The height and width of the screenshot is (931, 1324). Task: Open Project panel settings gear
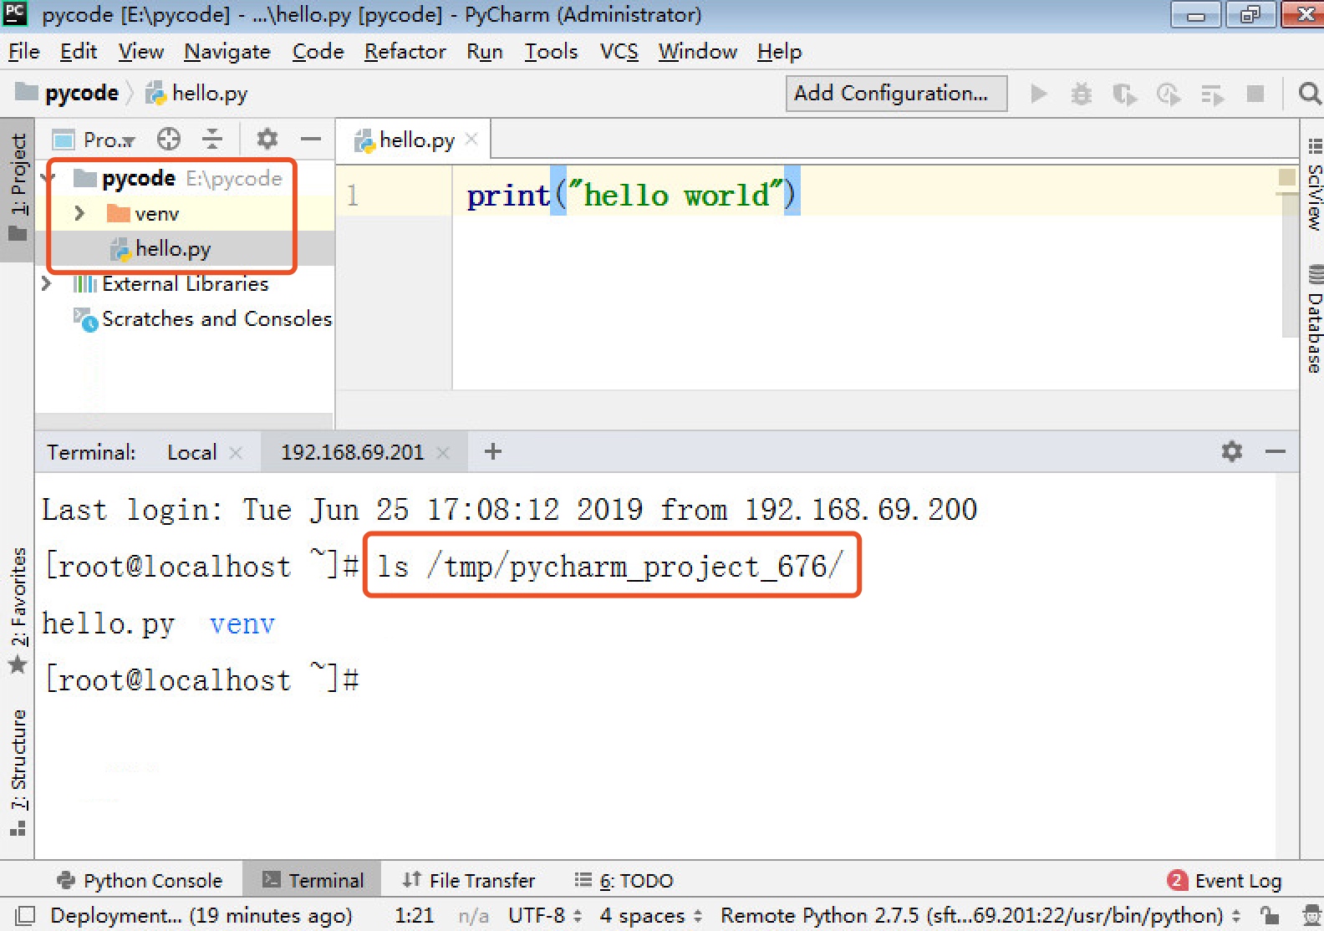pyautogui.click(x=267, y=139)
